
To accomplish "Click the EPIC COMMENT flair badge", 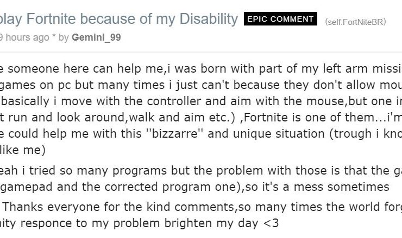I will (x=280, y=19).
